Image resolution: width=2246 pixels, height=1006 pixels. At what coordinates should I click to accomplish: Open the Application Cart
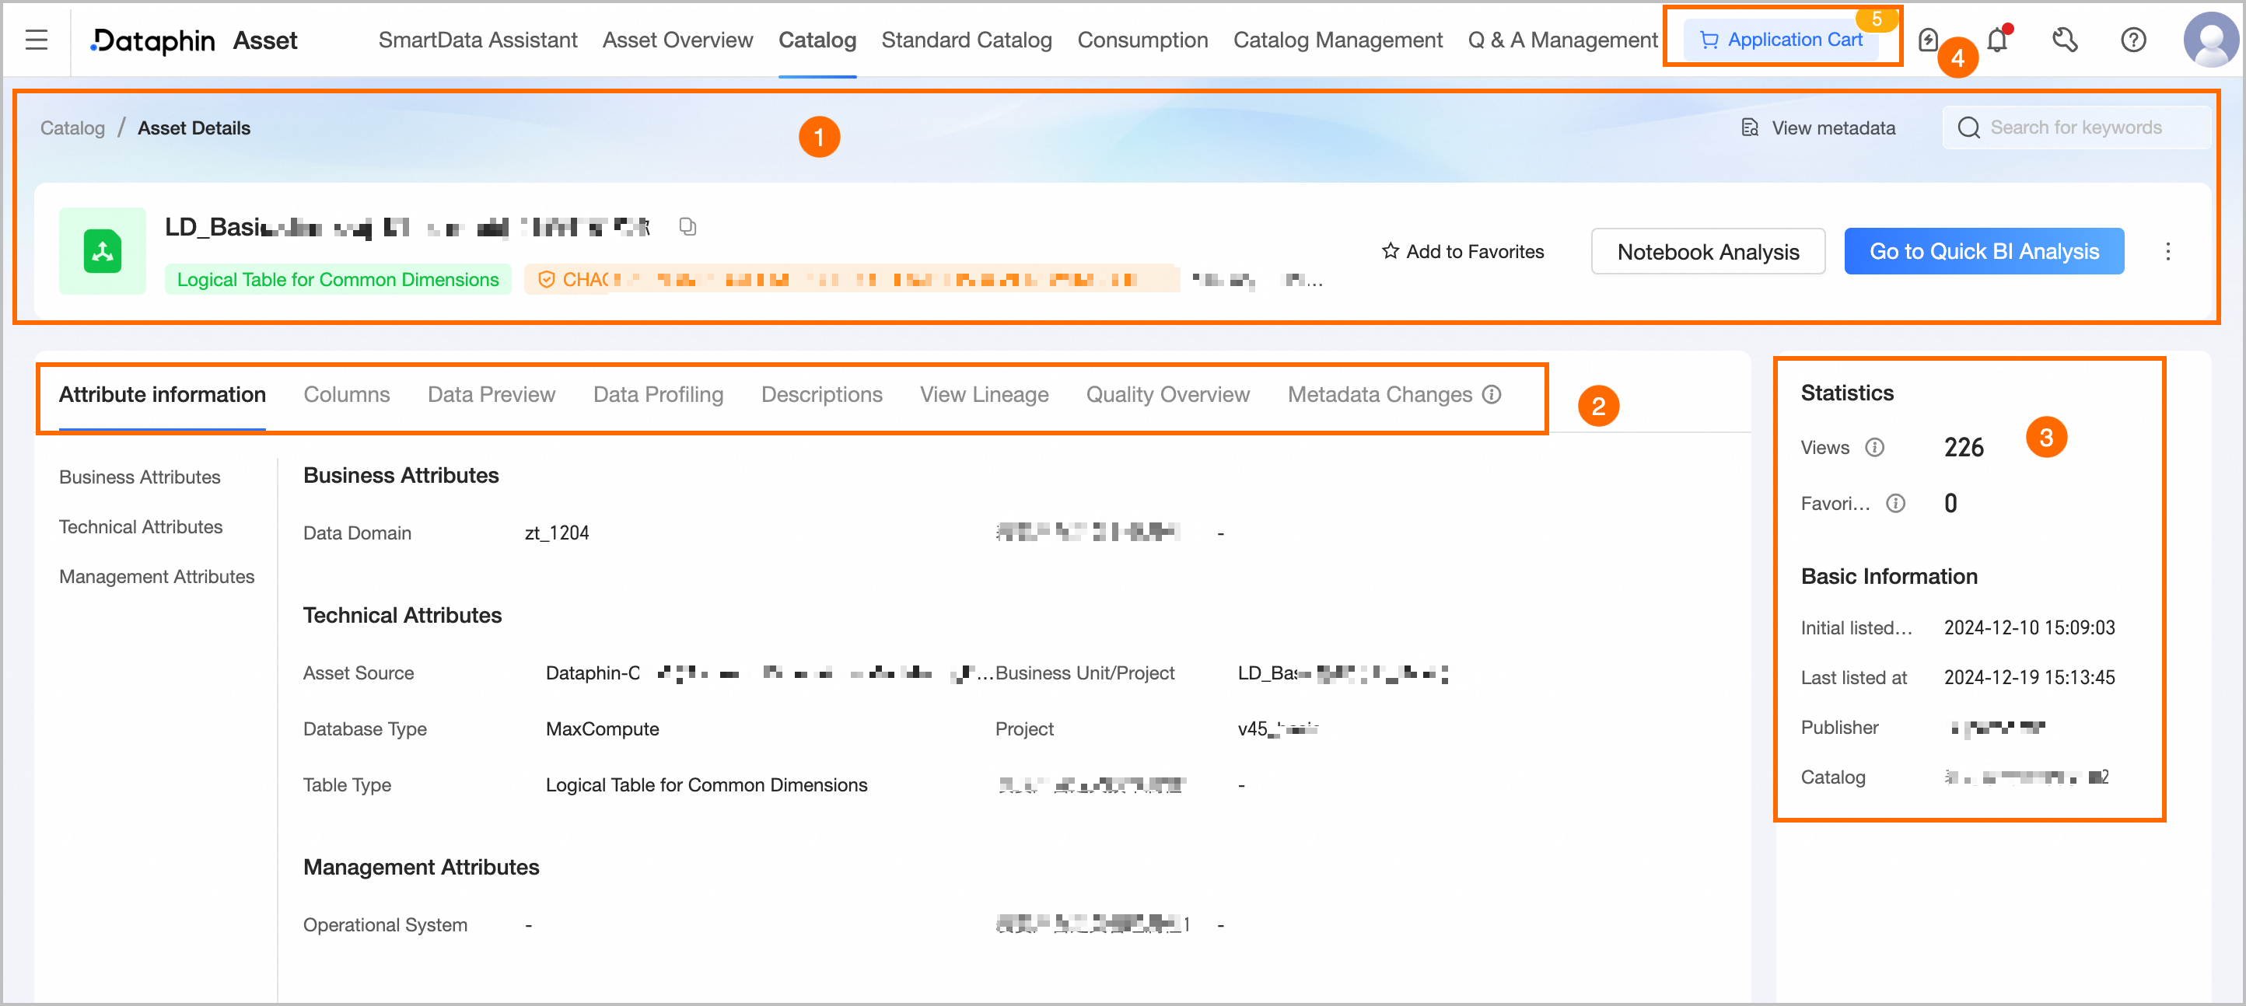(x=1781, y=39)
